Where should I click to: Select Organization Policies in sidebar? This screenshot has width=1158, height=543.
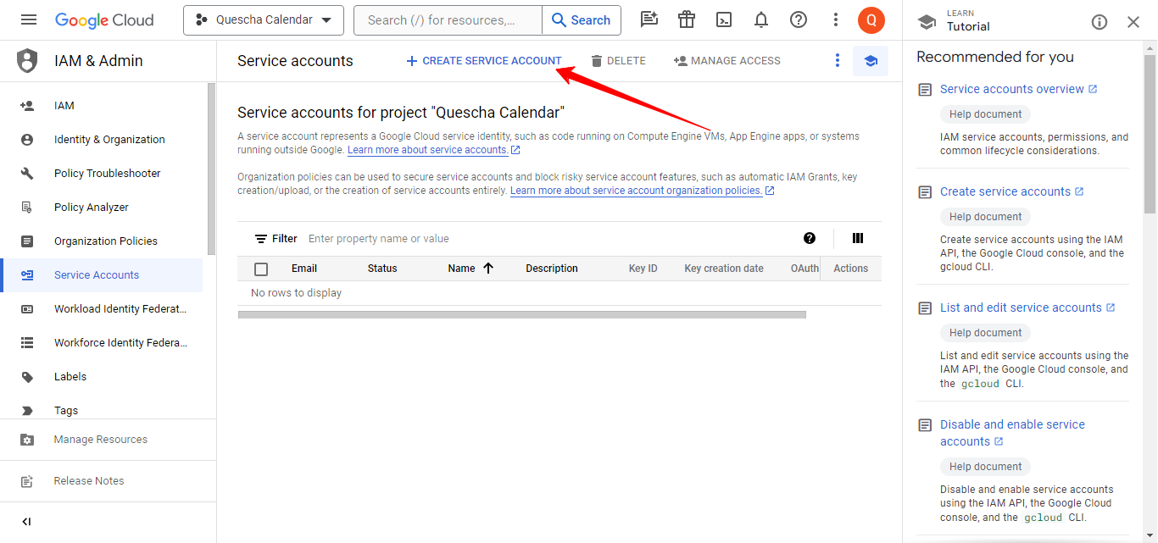pyautogui.click(x=105, y=241)
